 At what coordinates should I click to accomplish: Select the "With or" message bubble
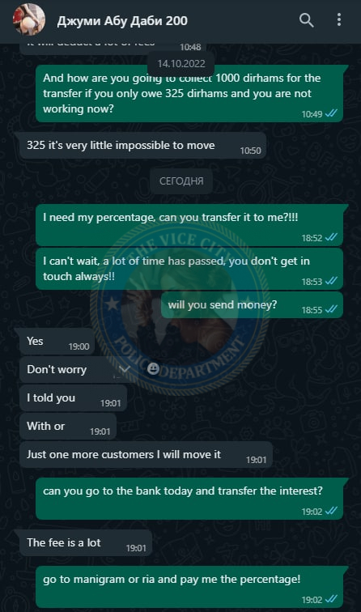tap(68, 427)
